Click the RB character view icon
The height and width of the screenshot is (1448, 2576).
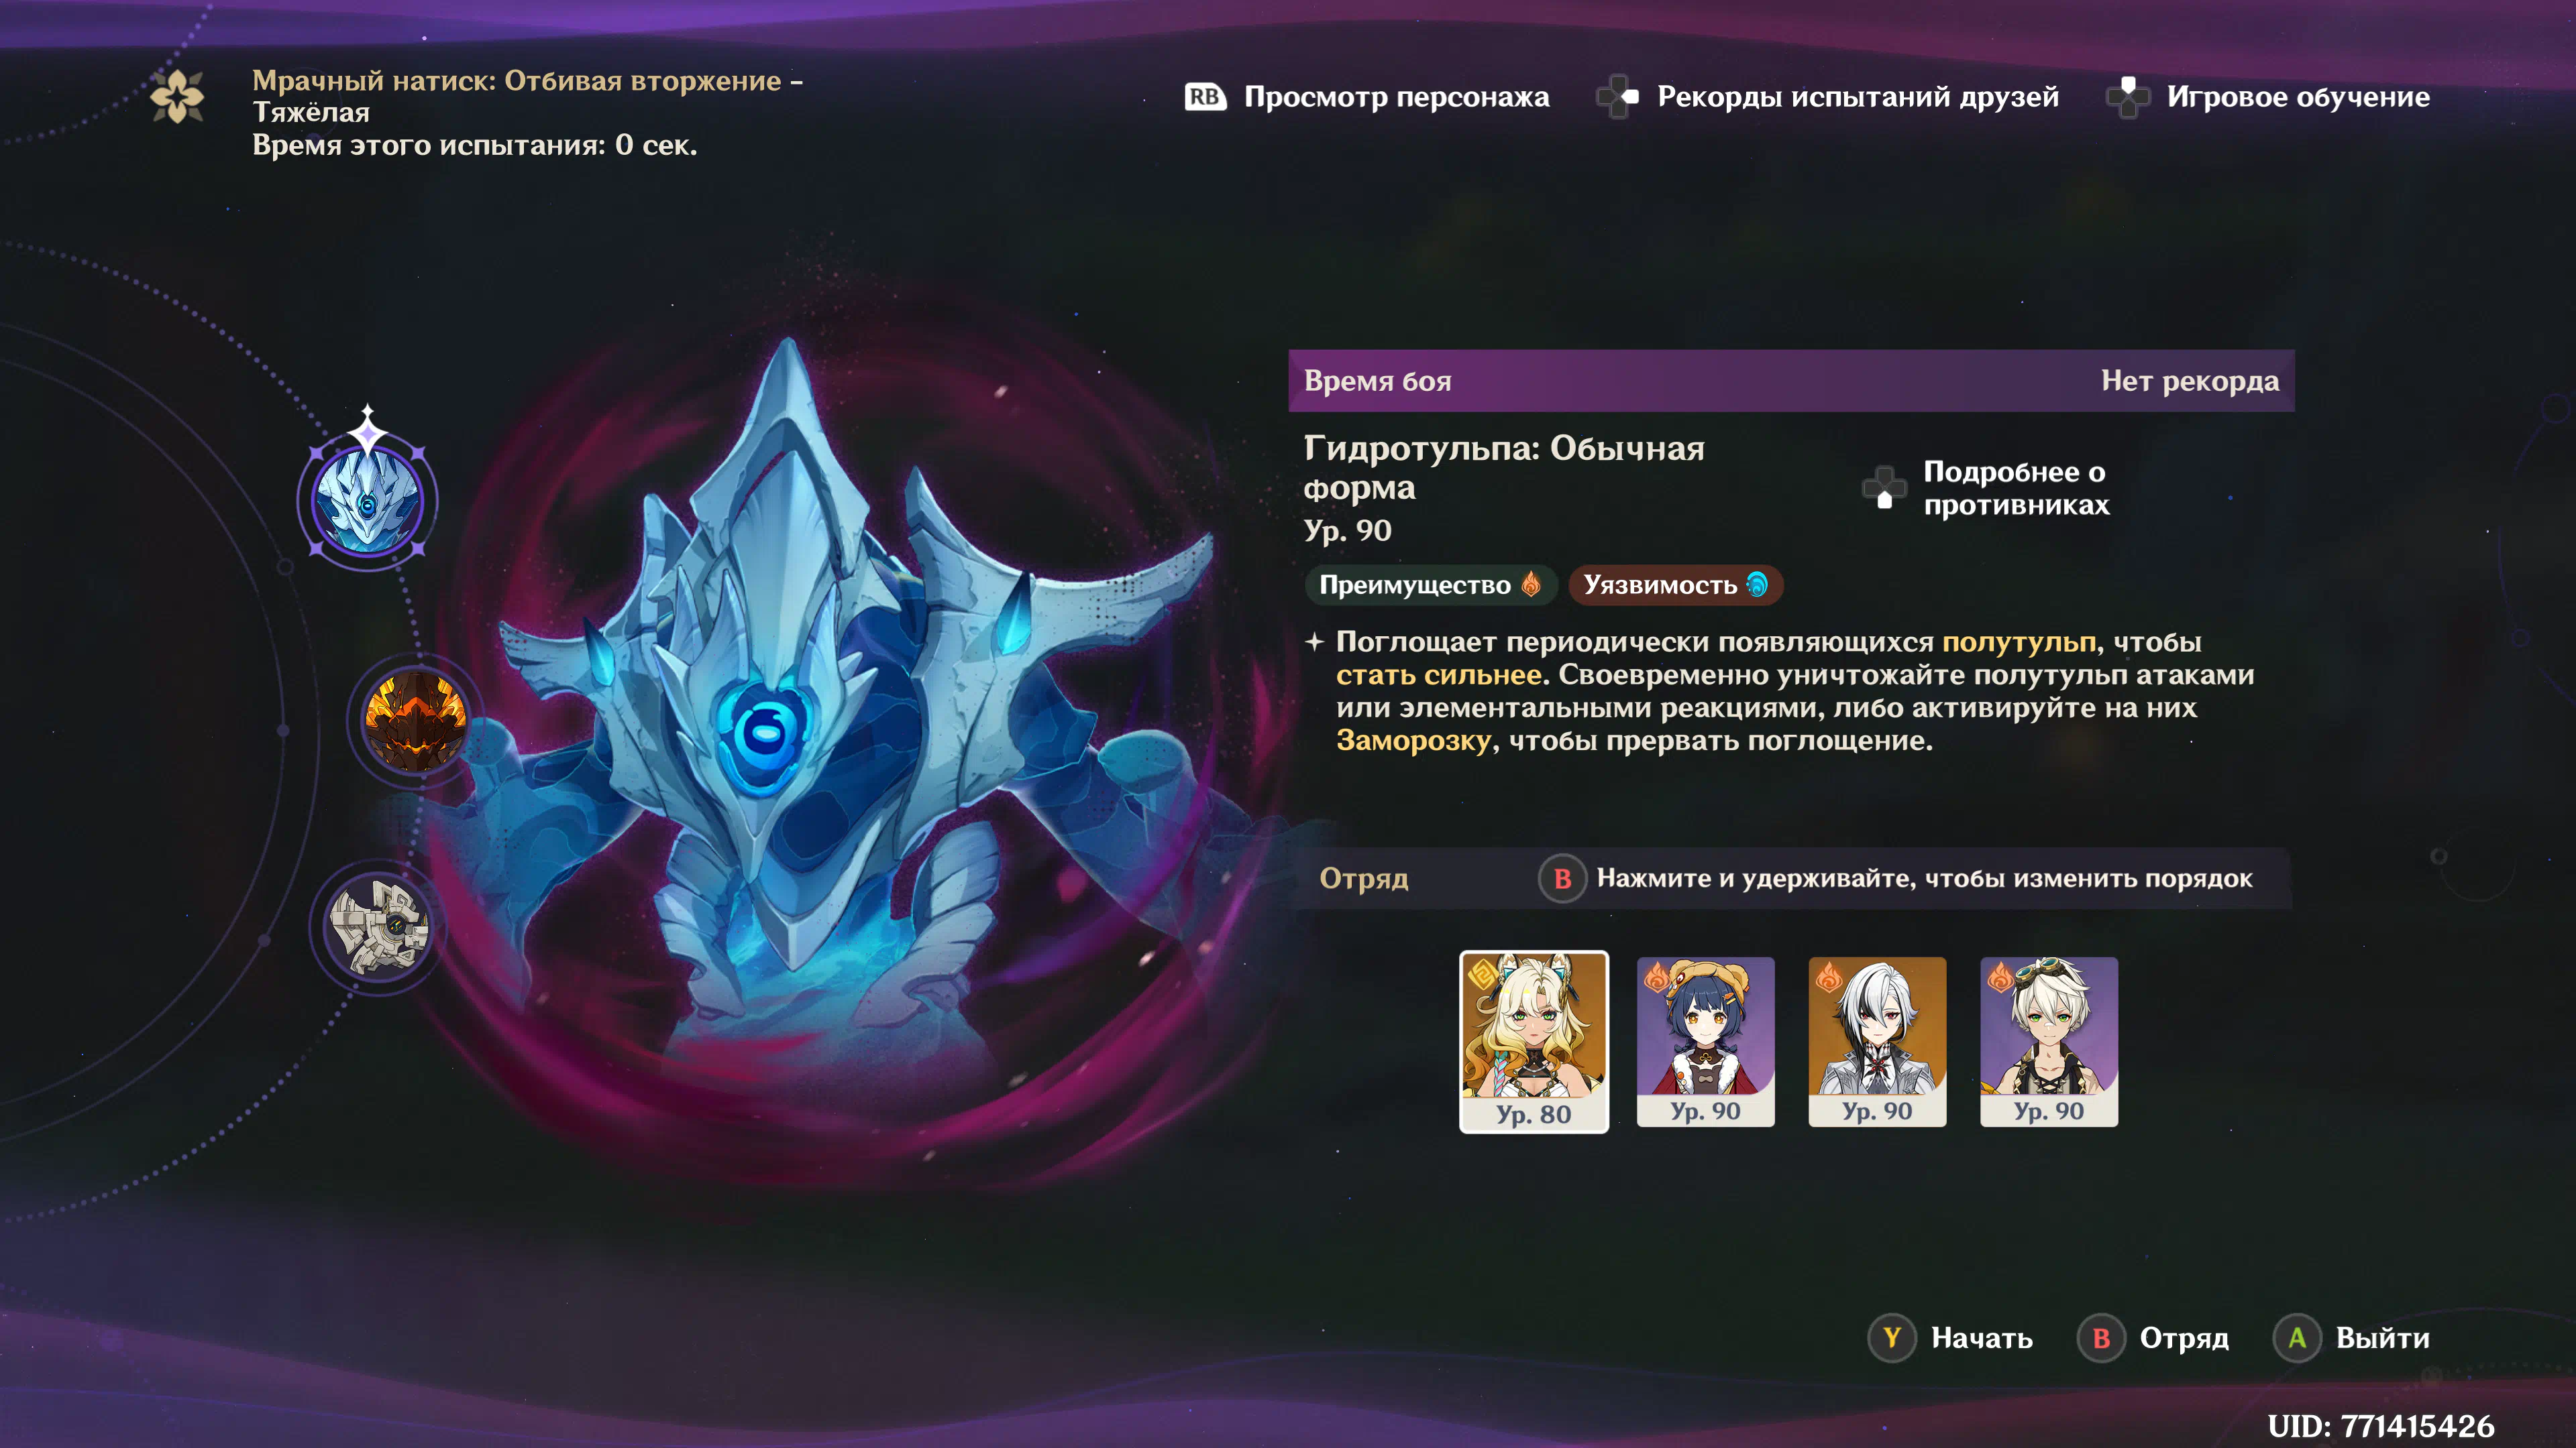coord(1205,97)
